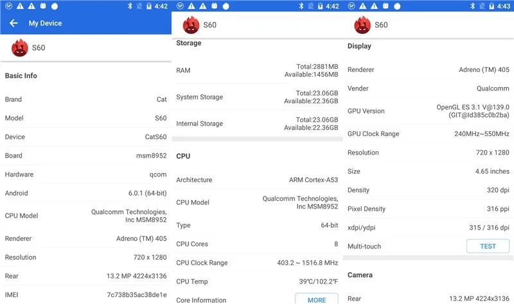
Task: Tap the Bluetooth icon beside the 4:43 clock
Action: [472, 6]
